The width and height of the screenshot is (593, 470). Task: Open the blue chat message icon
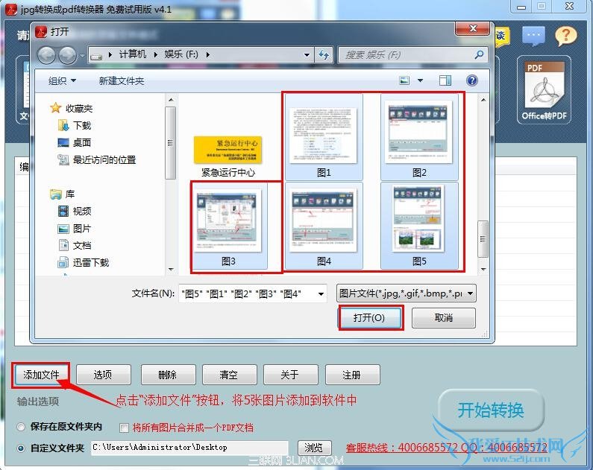533,36
